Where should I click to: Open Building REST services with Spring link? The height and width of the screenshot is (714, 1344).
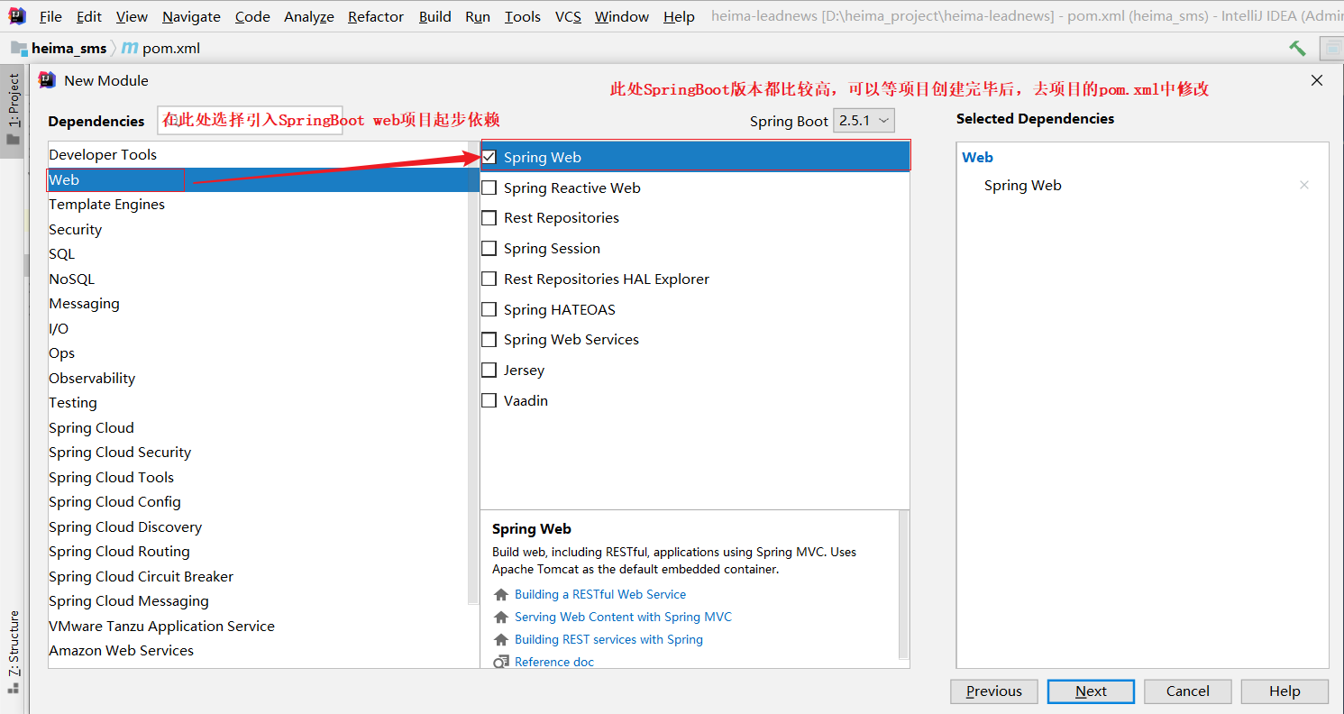pyautogui.click(x=608, y=640)
